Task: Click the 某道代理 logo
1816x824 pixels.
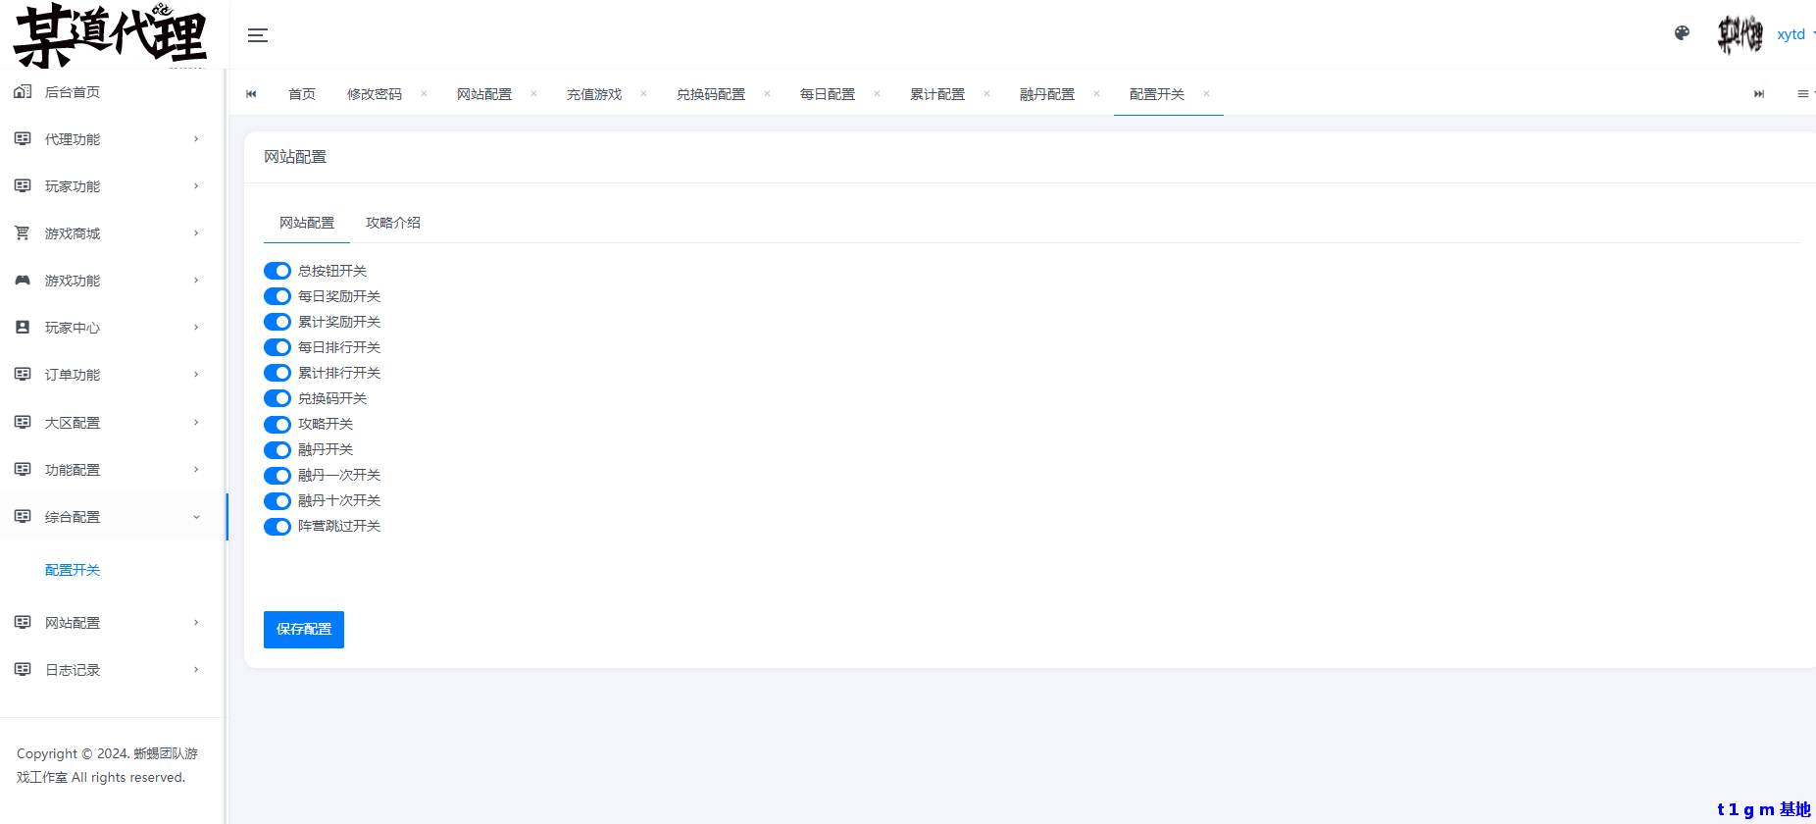Action: 110,35
